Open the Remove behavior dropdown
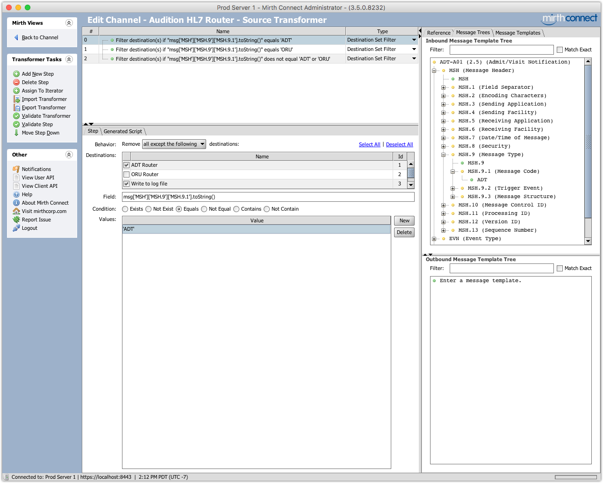The width and height of the screenshot is (603, 483). pos(174,144)
